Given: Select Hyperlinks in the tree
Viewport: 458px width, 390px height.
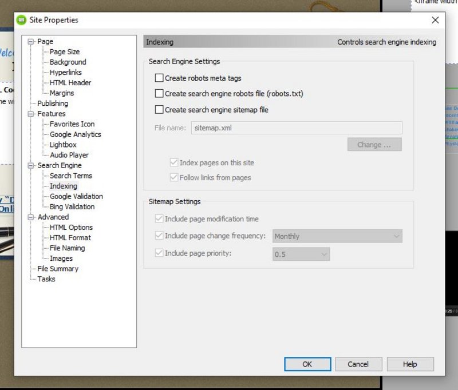Looking at the screenshot, I should (65, 73).
